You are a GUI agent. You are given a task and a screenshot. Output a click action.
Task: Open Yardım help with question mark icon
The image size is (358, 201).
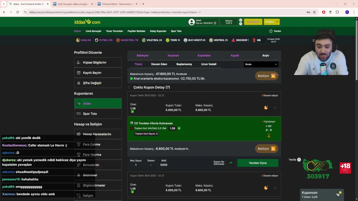(275, 31)
